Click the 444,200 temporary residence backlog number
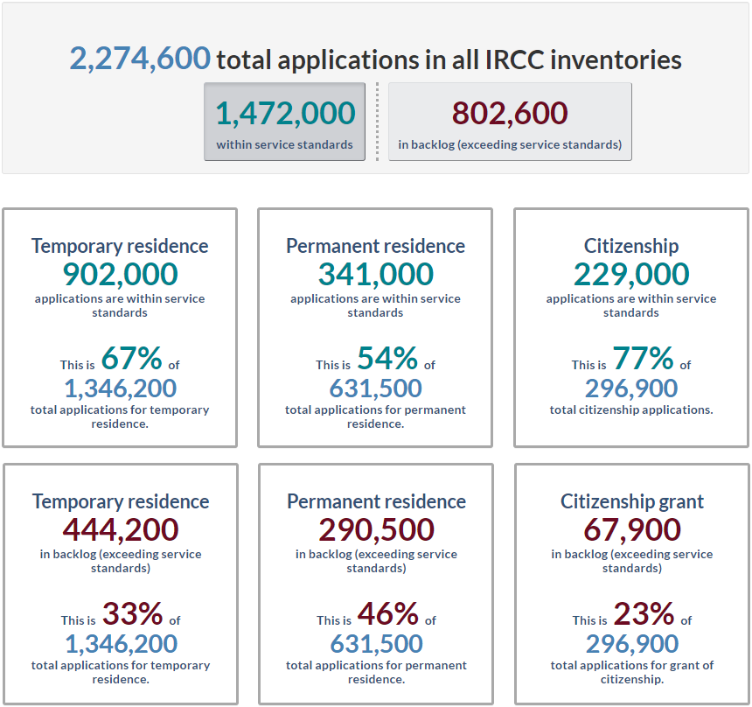 pos(120,529)
